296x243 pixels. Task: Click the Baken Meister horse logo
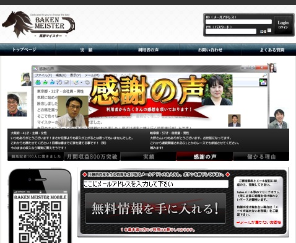pos(38,25)
